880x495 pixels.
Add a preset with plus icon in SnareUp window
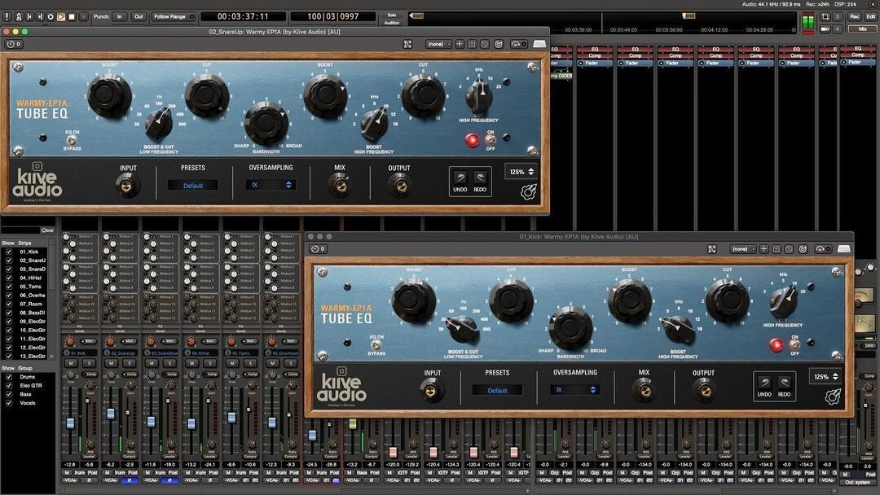tap(459, 44)
